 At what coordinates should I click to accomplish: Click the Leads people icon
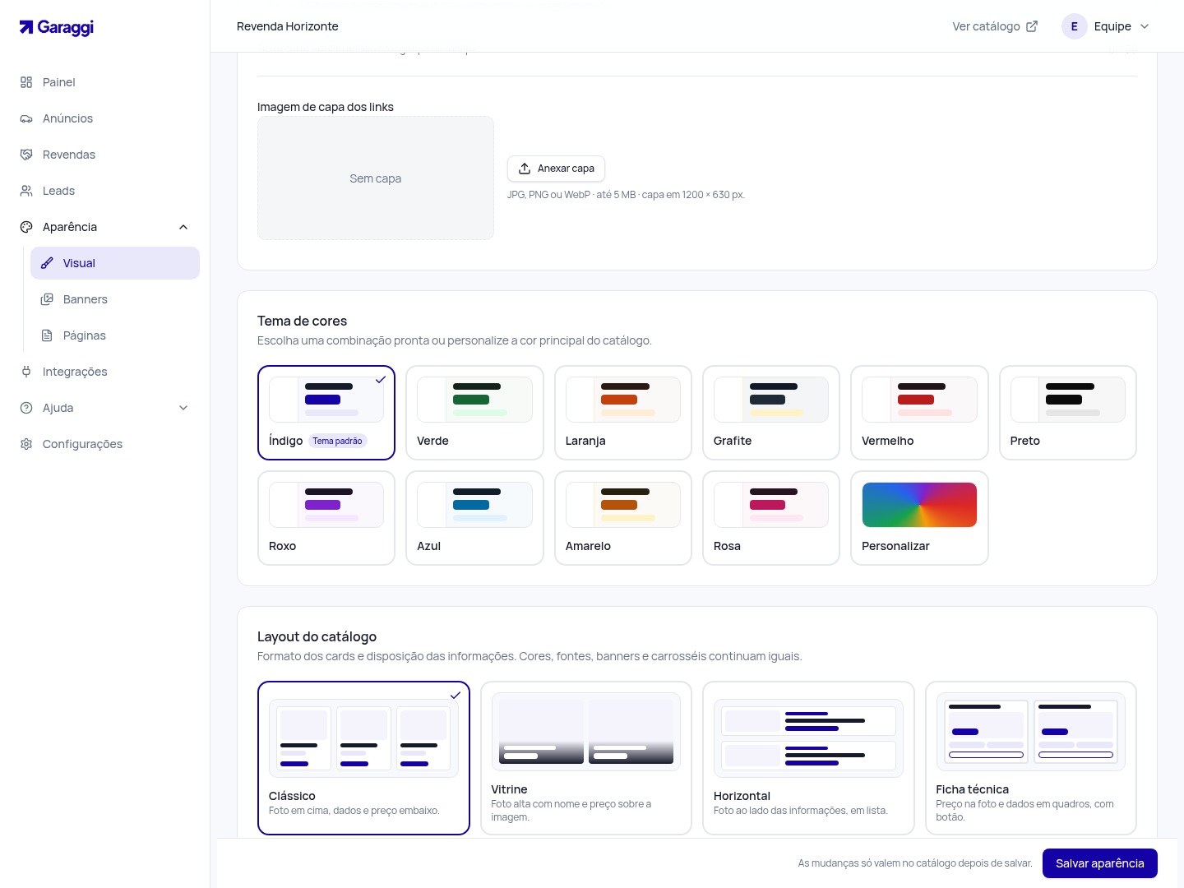pyautogui.click(x=26, y=191)
